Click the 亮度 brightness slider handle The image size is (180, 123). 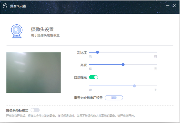point(123,65)
